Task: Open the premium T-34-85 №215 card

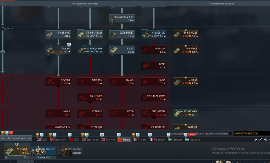Action: [185, 34]
